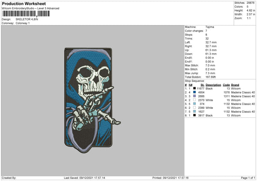Click the Max Stitch value "7.0 mm"

(210, 65)
